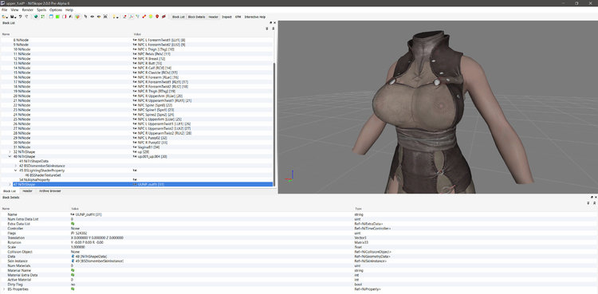Image resolution: width=598 pixels, height=294 pixels.
Task: Close the Block Details panel with its X
Action: [x=596, y=198]
